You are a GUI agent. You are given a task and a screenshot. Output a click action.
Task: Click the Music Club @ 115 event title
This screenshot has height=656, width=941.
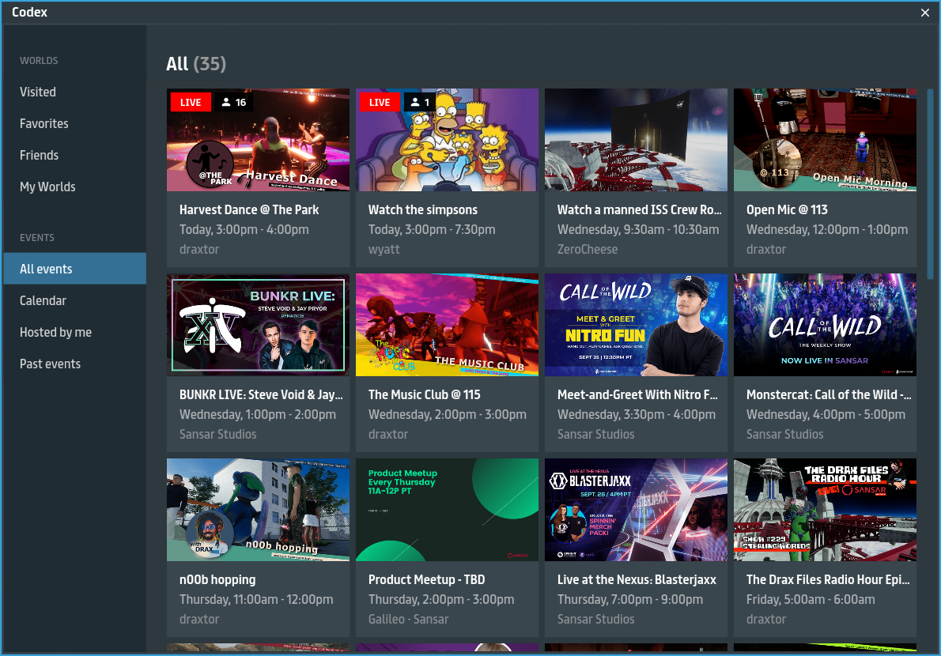(424, 394)
